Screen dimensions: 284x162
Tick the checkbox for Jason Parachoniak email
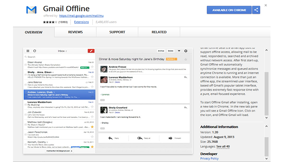coord(26,134)
